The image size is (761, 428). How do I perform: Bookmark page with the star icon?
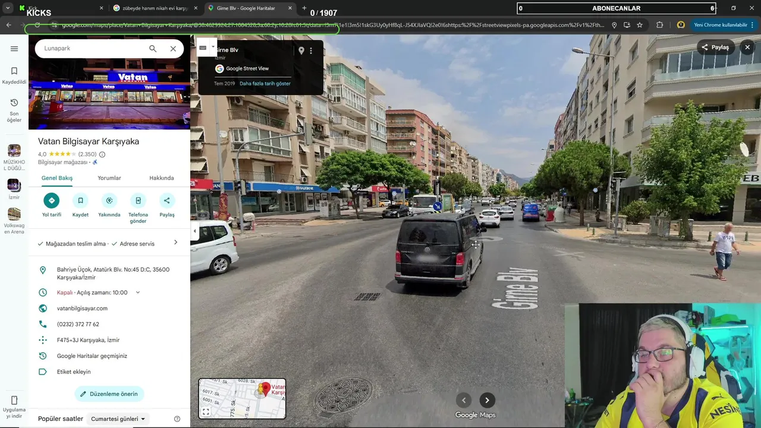[x=640, y=25]
